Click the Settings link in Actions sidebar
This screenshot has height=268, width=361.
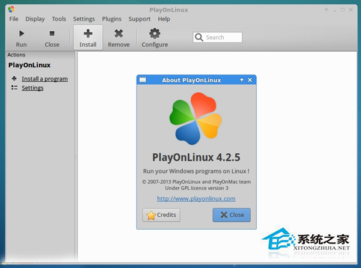pyautogui.click(x=32, y=88)
